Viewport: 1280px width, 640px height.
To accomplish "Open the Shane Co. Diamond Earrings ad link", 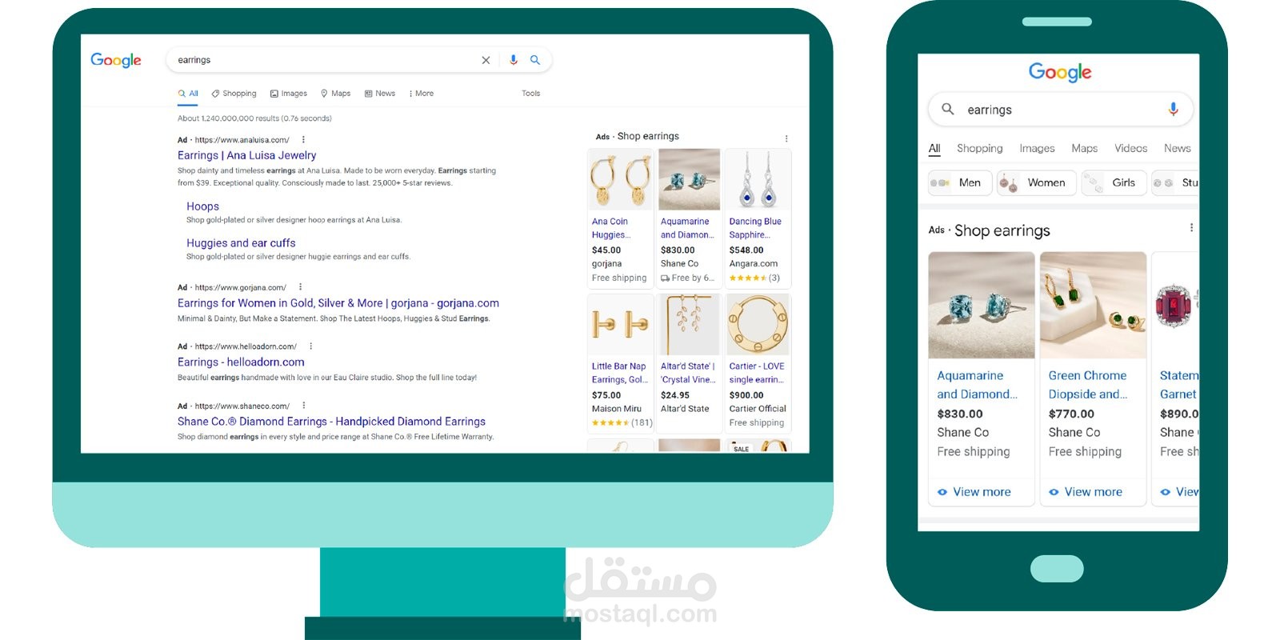I will [x=331, y=422].
